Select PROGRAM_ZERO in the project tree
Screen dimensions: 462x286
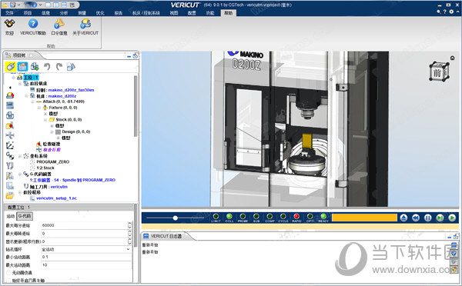click(52, 161)
